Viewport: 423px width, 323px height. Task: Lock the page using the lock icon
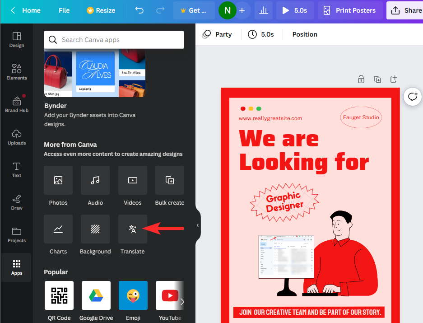pos(361,80)
